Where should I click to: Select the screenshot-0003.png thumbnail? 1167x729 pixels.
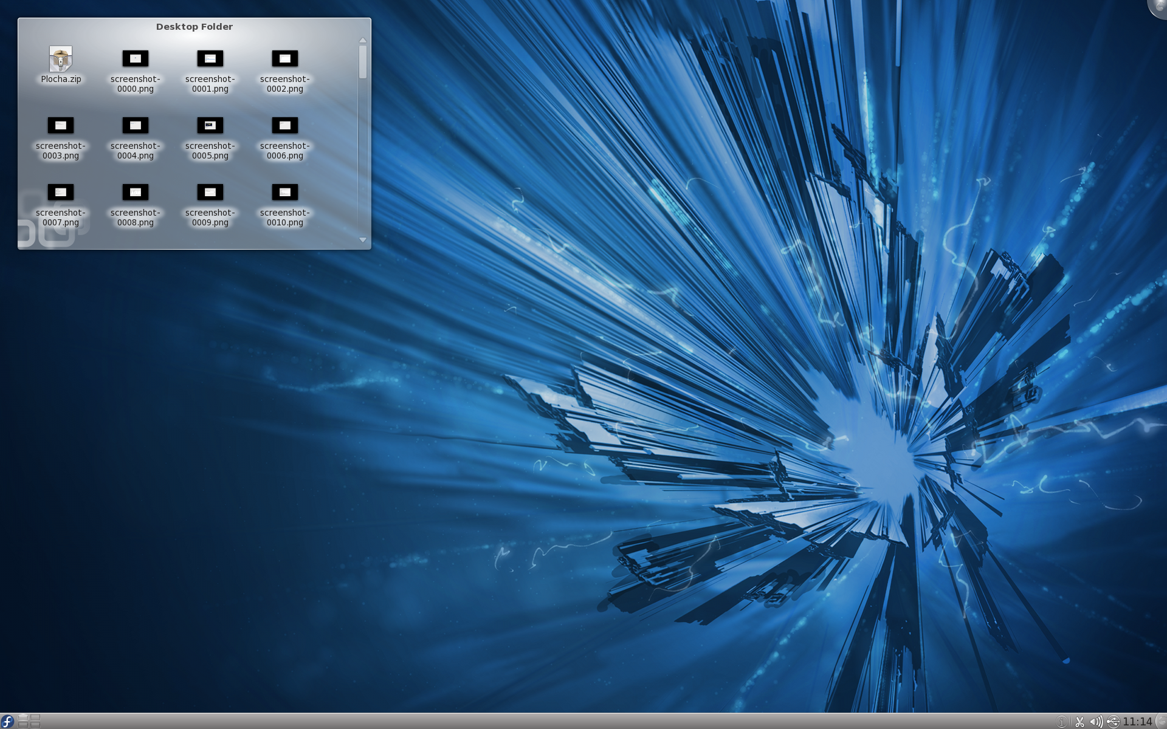(61, 125)
